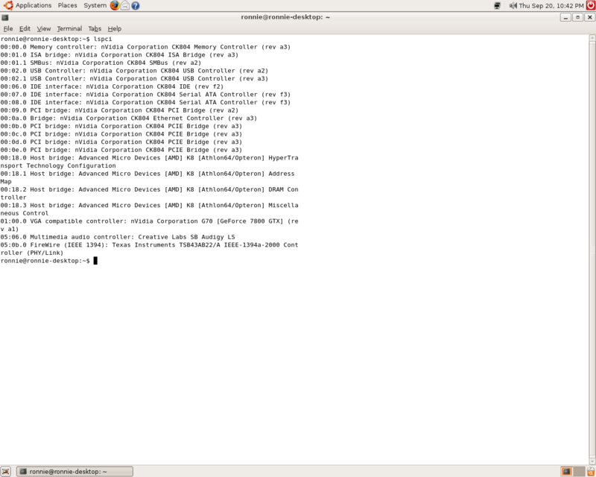The width and height of the screenshot is (596, 477).
Task: Click the 'CK804 Ethernet Controller' line
Action: click(x=128, y=119)
